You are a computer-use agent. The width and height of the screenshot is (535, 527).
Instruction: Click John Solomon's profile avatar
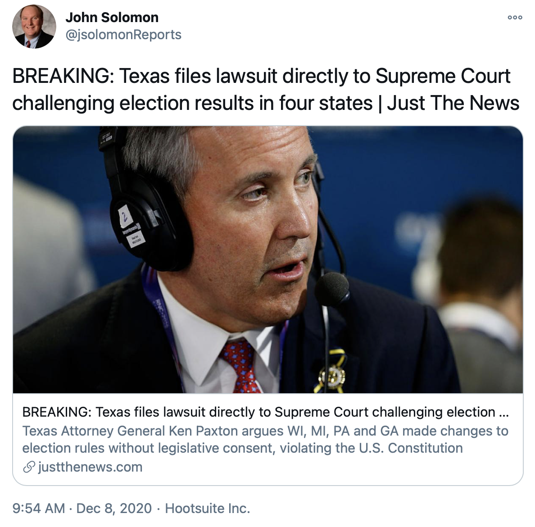pyautogui.click(x=34, y=27)
